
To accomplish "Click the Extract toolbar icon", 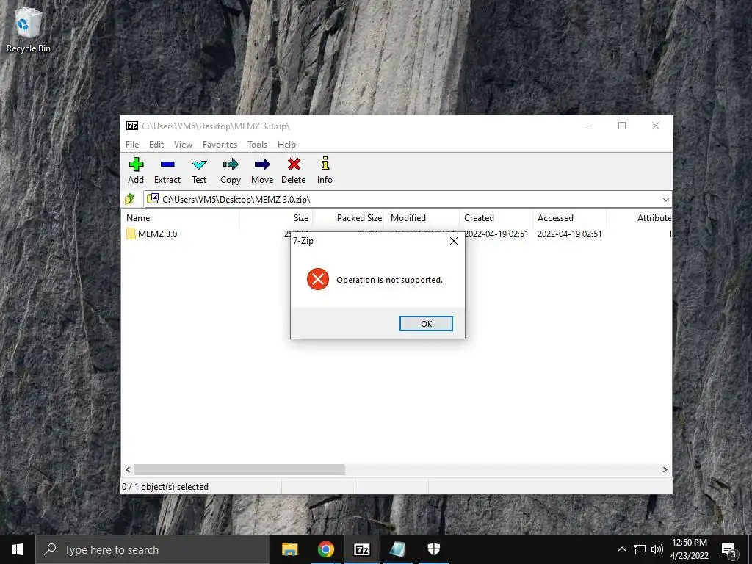I will click(167, 164).
